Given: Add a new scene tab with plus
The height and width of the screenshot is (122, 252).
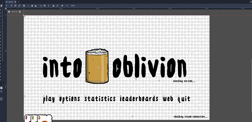Looking at the screenshot, I should (x=19, y=2).
